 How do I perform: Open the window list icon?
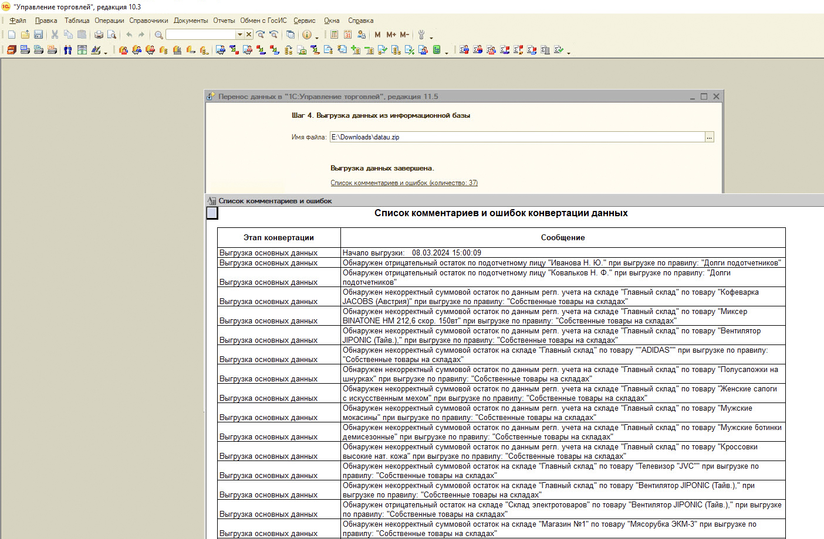tap(290, 35)
